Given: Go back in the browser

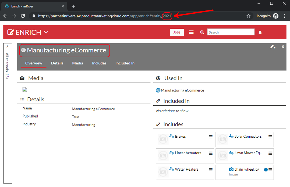Looking at the screenshot, I should click(5, 16).
